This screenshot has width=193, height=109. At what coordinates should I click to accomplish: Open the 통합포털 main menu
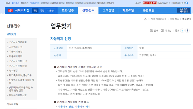(149, 10)
